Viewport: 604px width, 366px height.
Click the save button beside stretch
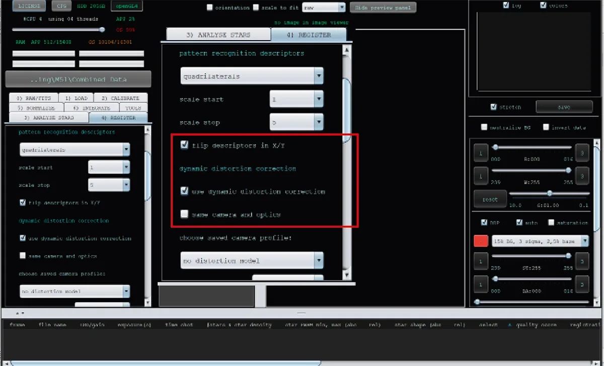pos(564,107)
